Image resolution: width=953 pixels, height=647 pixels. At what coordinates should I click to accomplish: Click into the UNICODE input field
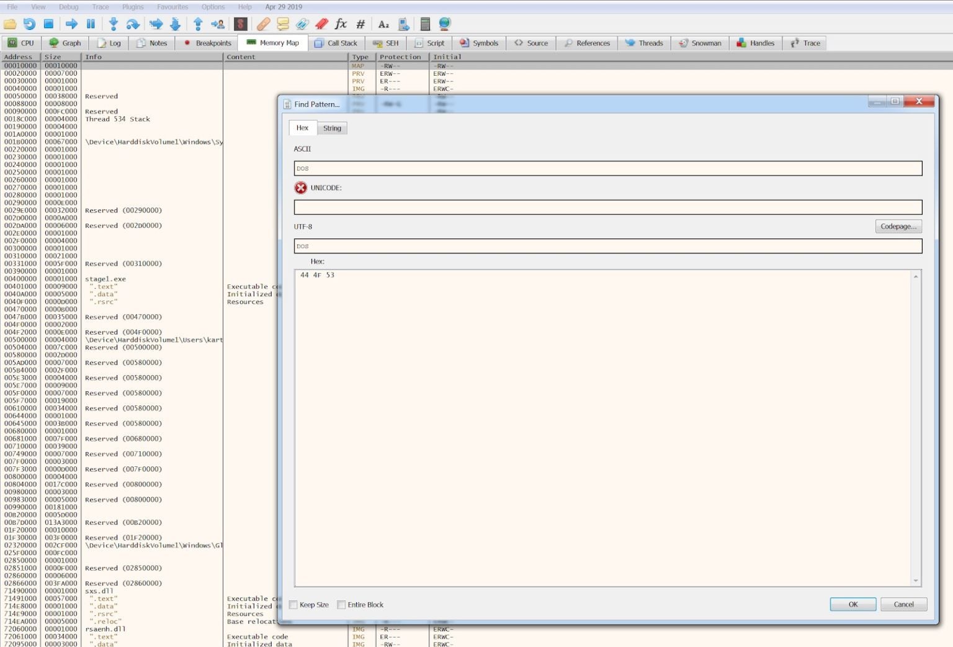pos(607,207)
